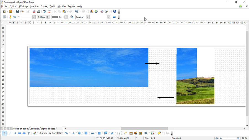Open the Help icon in toolbar
The height and width of the screenshot is (140, 249).
115,11
